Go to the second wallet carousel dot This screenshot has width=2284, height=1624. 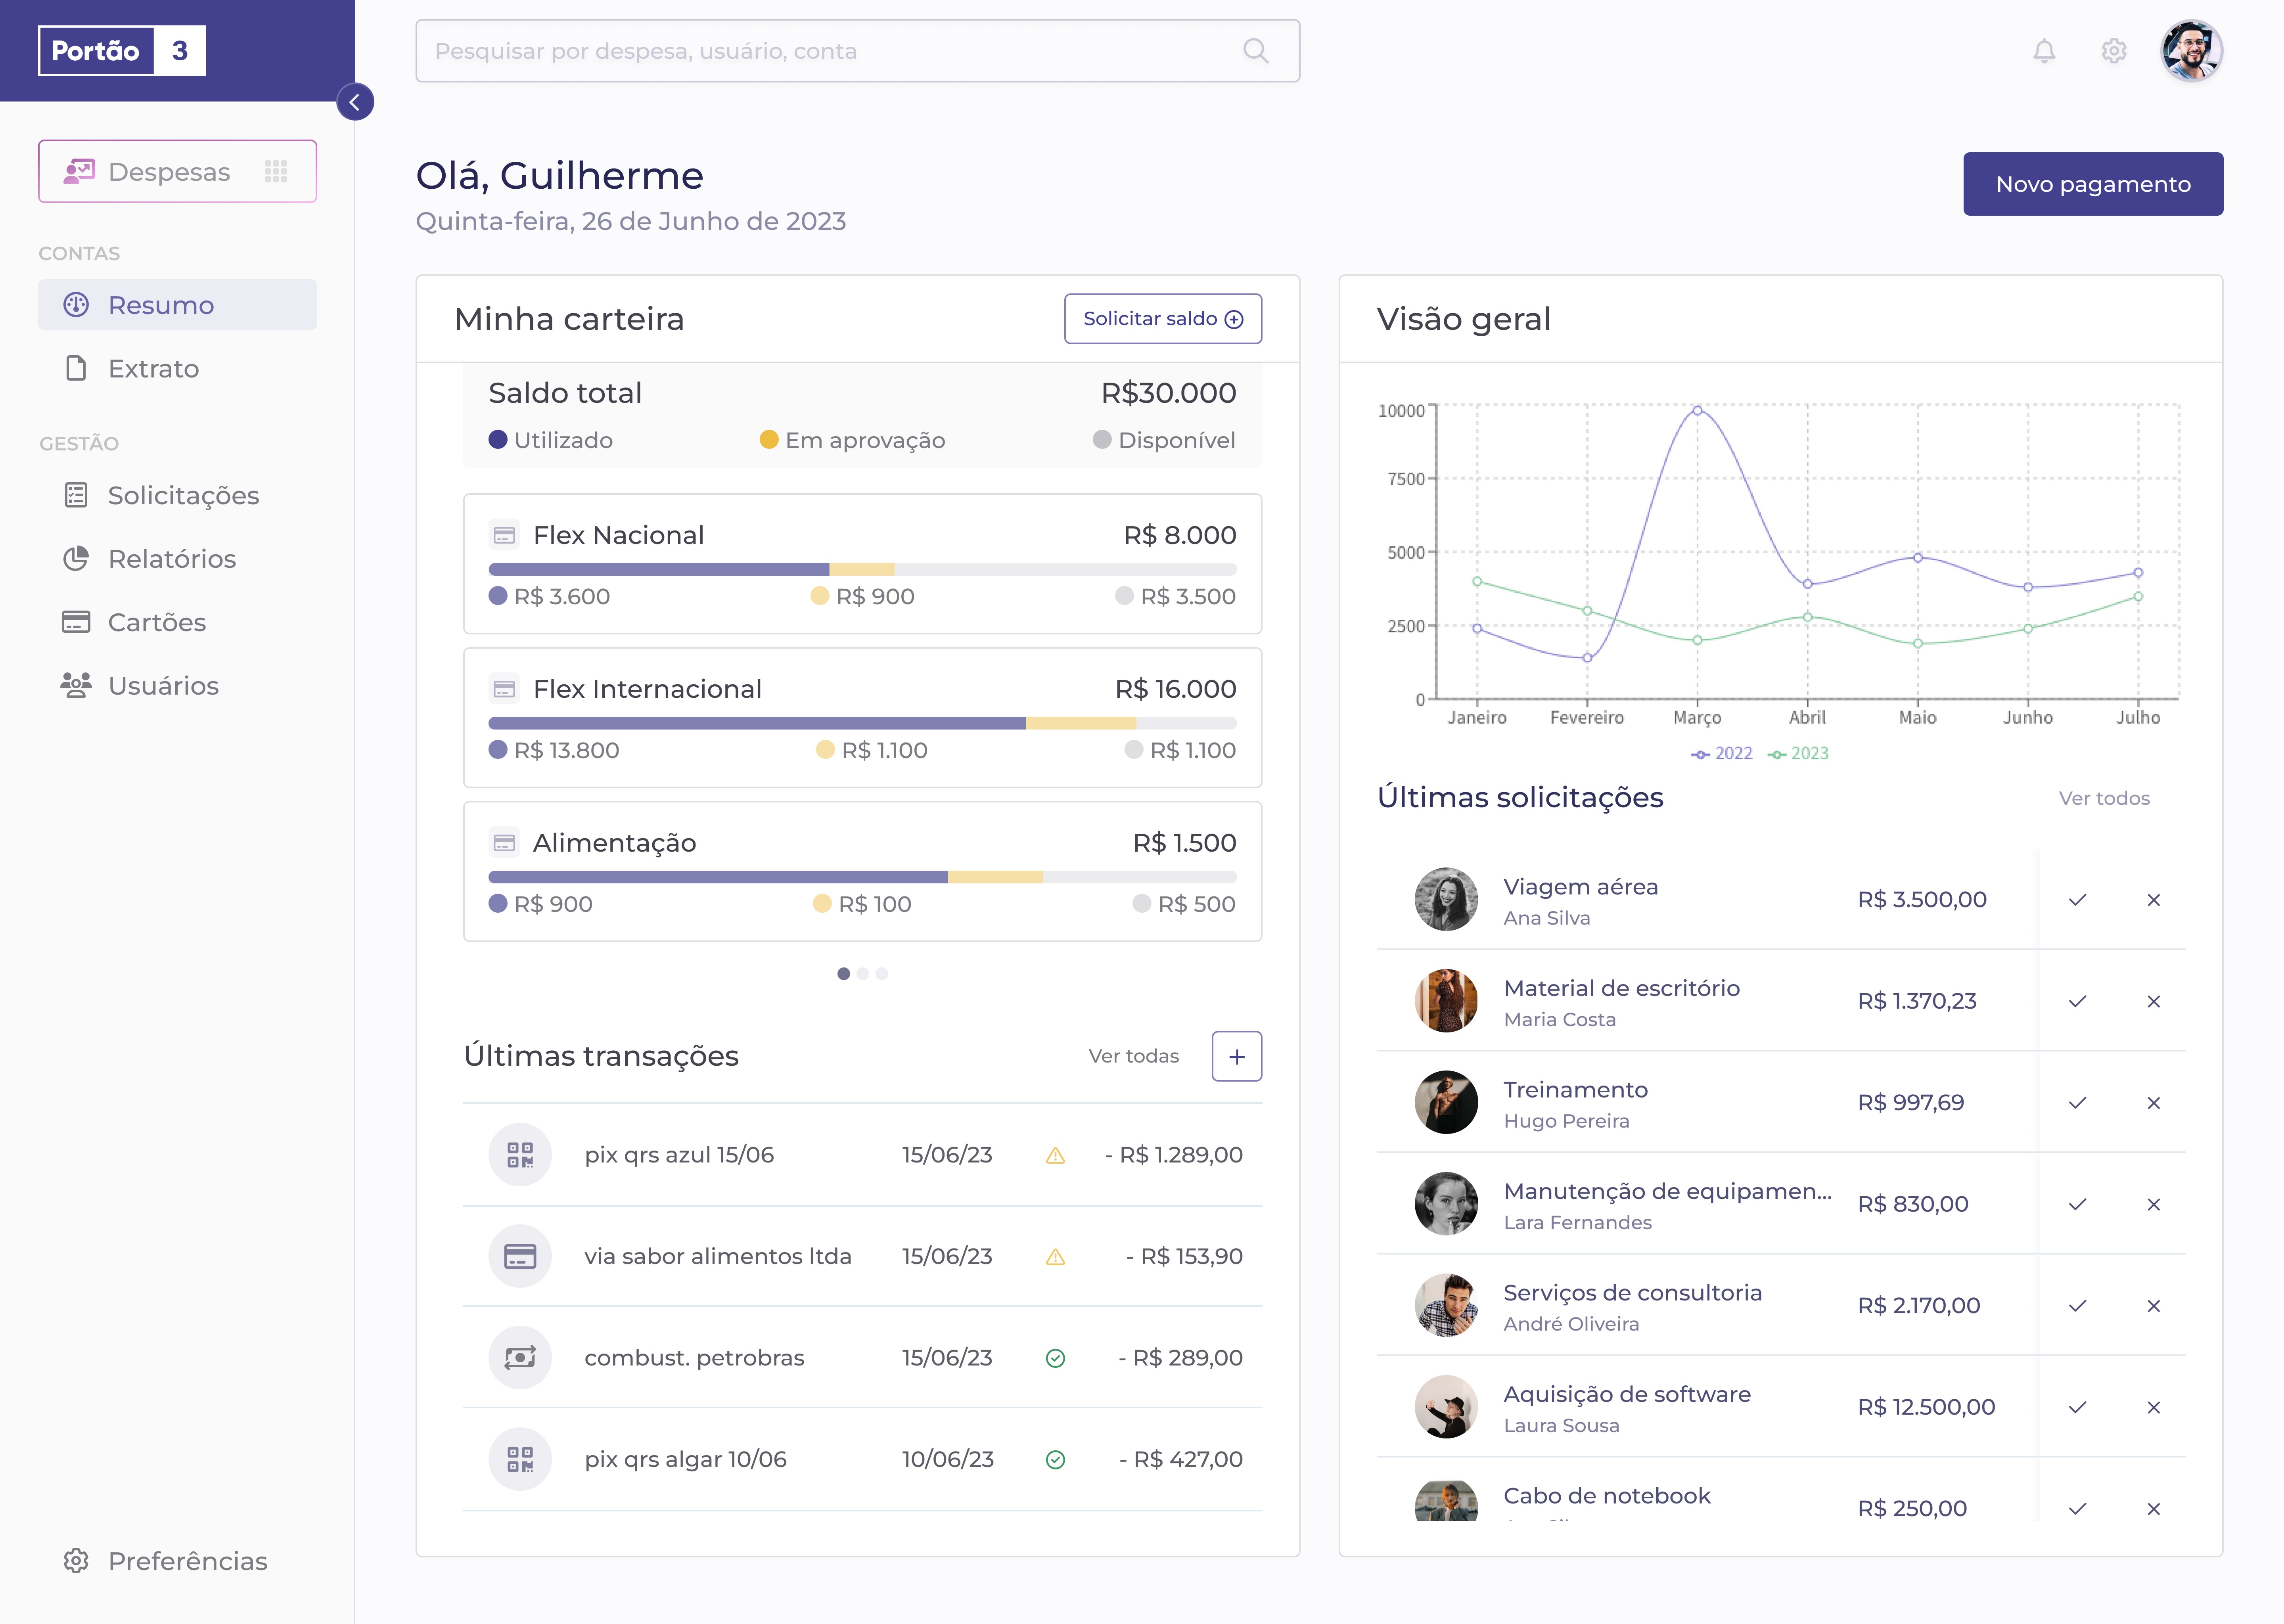click(862, 974)
